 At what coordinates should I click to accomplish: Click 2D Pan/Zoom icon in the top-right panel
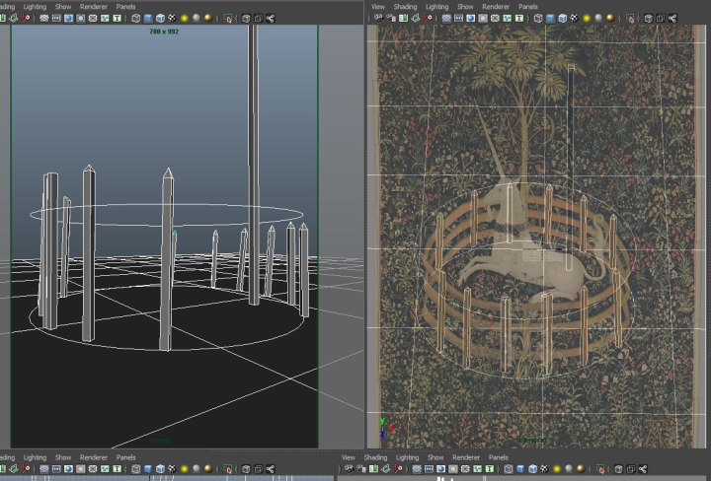(428, 18)
